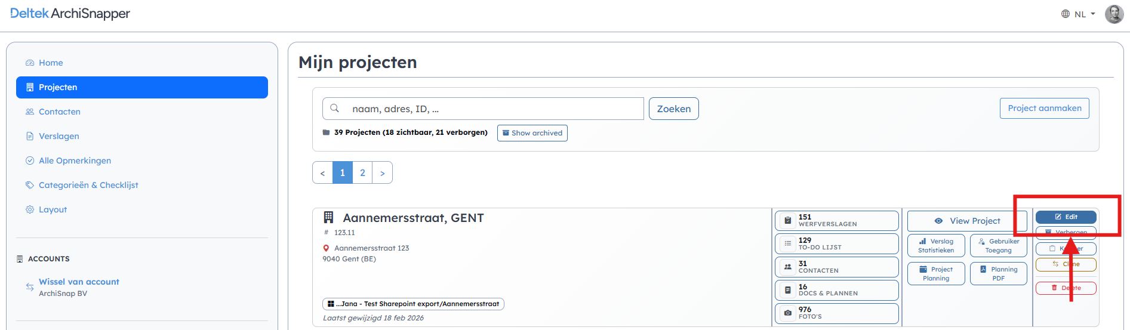Click the Wissel van account link
The image size is (1130, 330).
79,282
